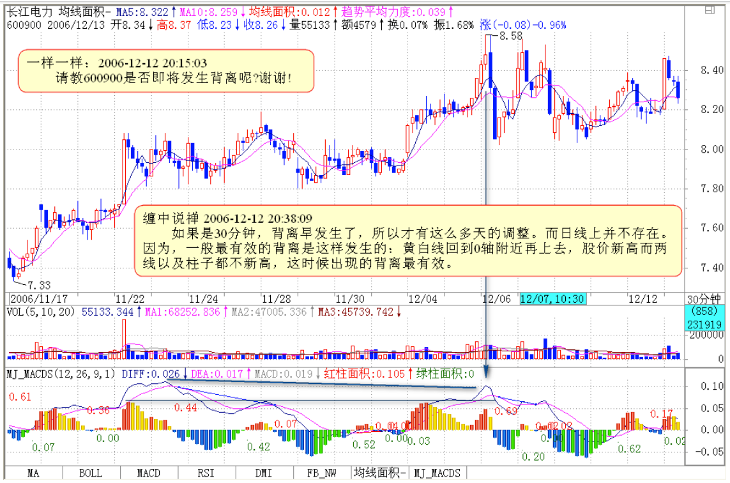Click the MJ_MACDS(12,26,9,1) indicator label

pyautogui.click(x=61, y=374)
